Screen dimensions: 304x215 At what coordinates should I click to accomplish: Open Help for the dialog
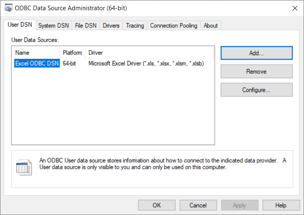click(x=281, y=205)
